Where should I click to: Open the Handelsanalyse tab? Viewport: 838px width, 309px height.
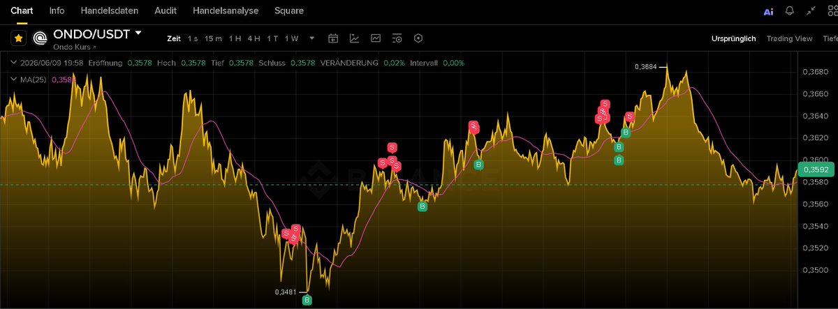pyautogui.click(x=226, y=11)
